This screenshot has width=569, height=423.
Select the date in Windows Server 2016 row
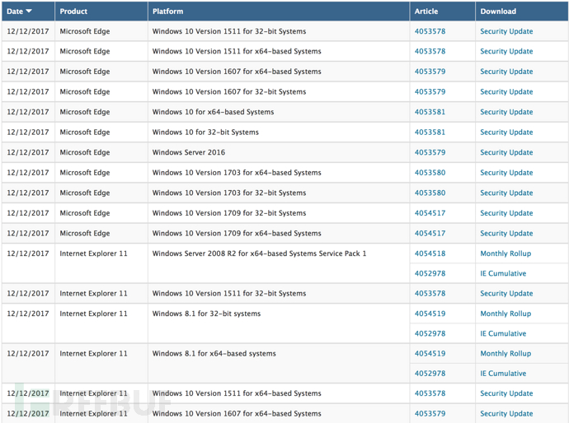click(x=28, y=152)
